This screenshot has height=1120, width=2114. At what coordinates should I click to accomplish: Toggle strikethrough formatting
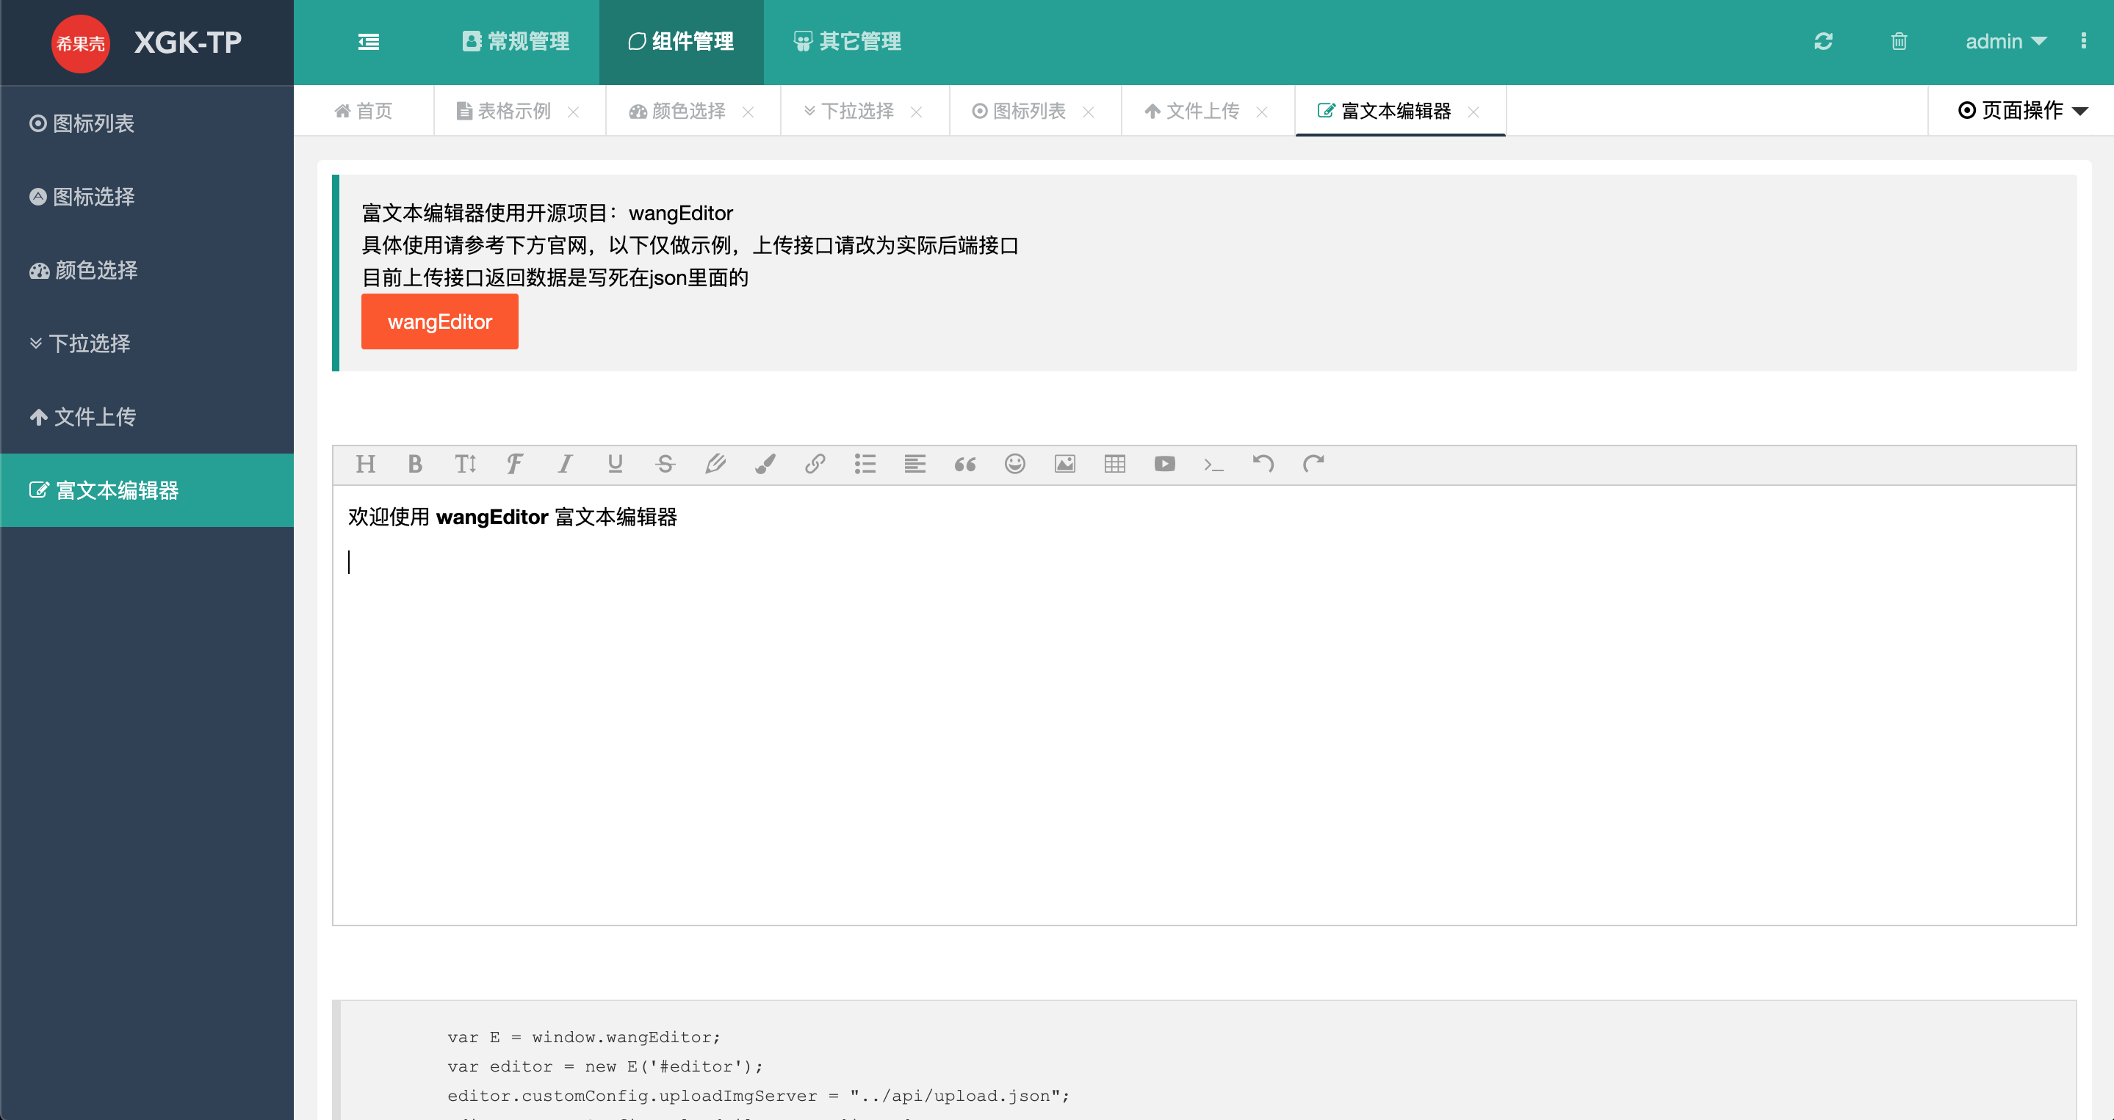pyautogui.click(x=665, y=464)
